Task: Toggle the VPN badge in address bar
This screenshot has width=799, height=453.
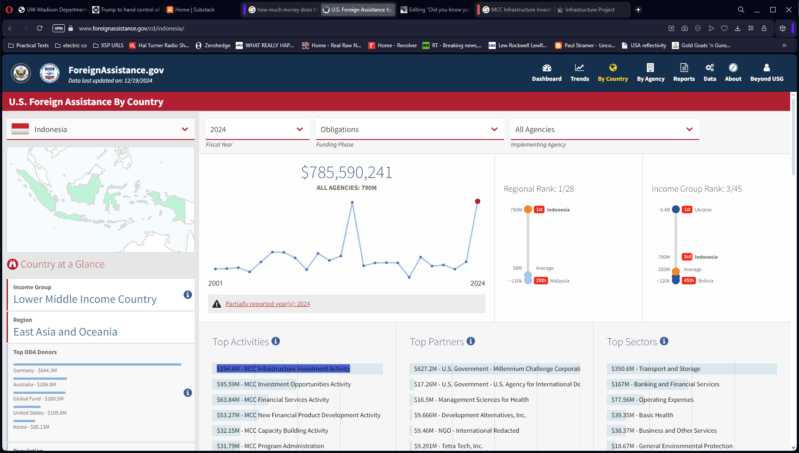Action: pos(59,28)
